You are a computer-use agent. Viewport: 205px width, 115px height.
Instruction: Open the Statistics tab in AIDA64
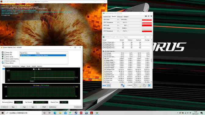pyautogui.click(x=39, y=66)
